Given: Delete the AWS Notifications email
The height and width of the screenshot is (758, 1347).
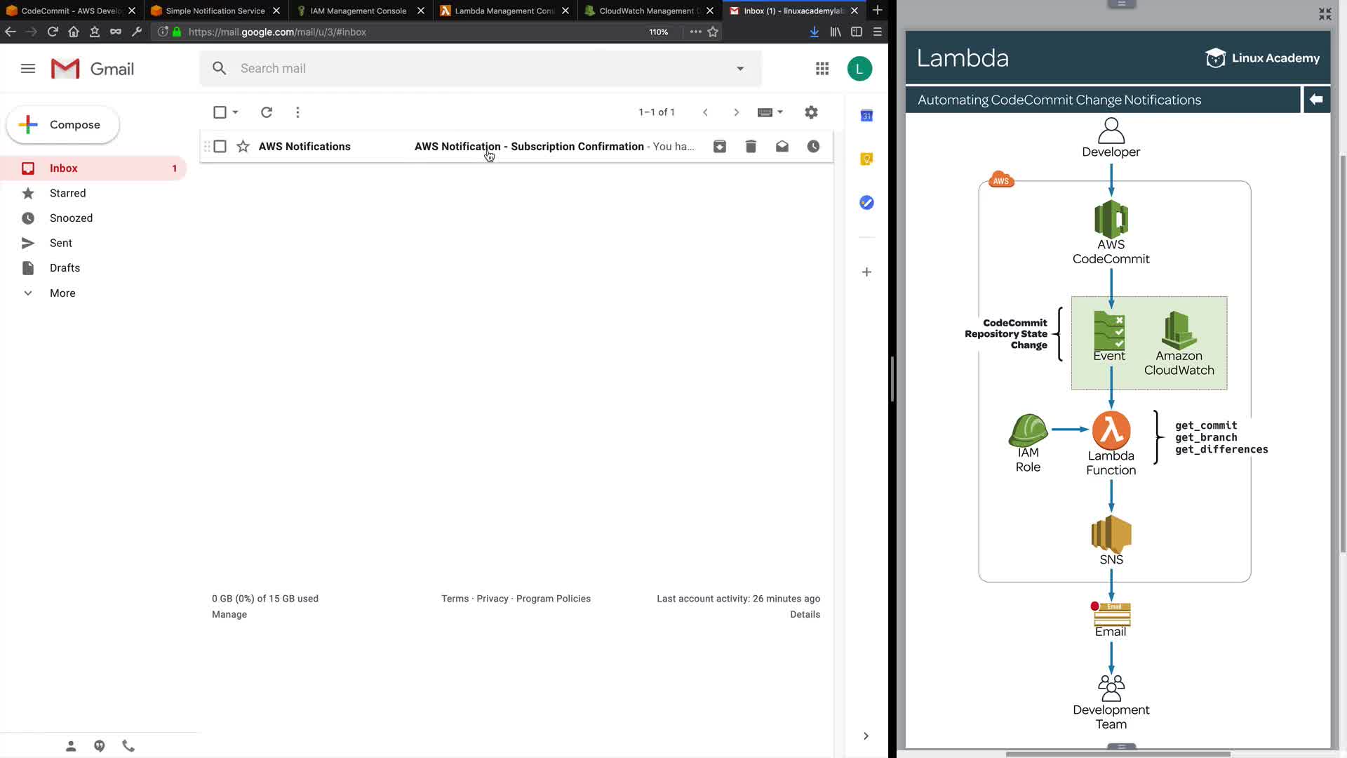Looking at the screenshot, I should click(x=751, y=147).
